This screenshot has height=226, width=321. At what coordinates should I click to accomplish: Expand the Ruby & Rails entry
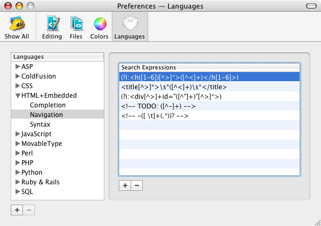tap(18, 182)
